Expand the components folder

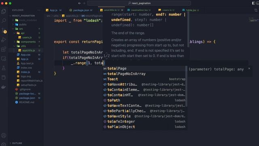[26, 42]
